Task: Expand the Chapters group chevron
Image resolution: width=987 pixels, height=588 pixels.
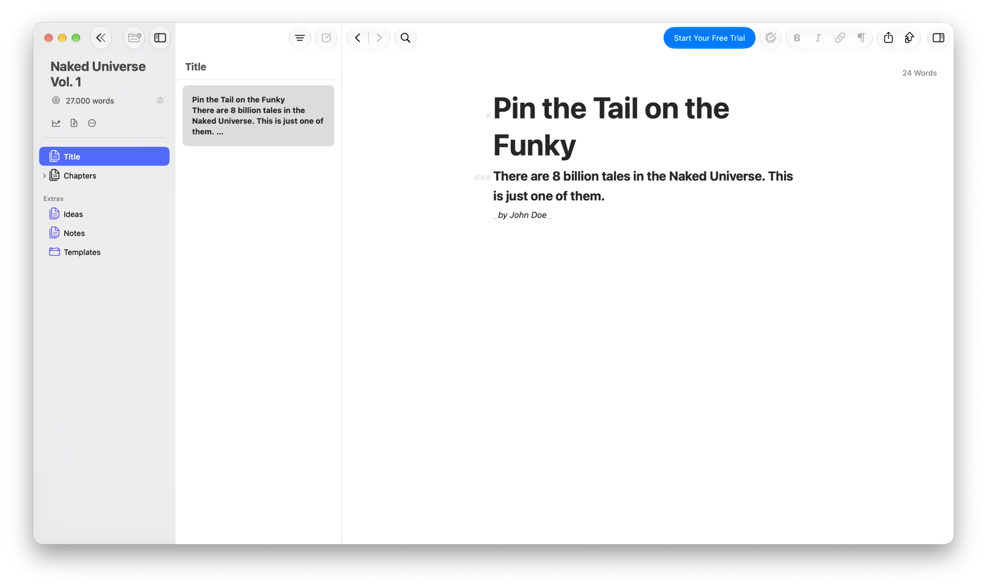Action: click(44, 176)
